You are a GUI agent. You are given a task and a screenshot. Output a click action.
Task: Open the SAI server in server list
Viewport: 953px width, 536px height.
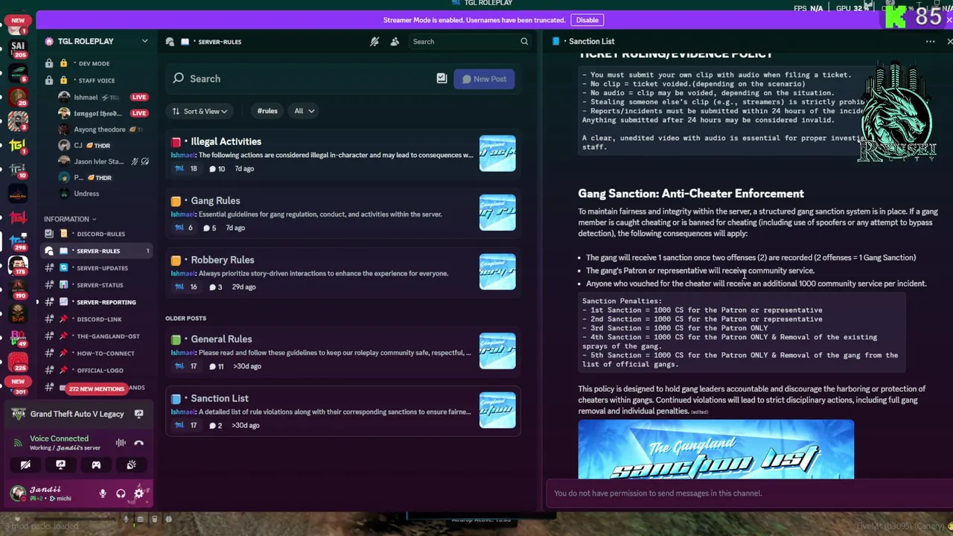tap(18, 49)
